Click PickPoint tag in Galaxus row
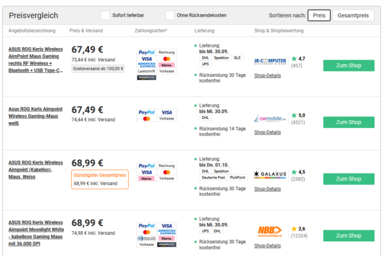This screenshot has width=384, height=256. point(237,178)
